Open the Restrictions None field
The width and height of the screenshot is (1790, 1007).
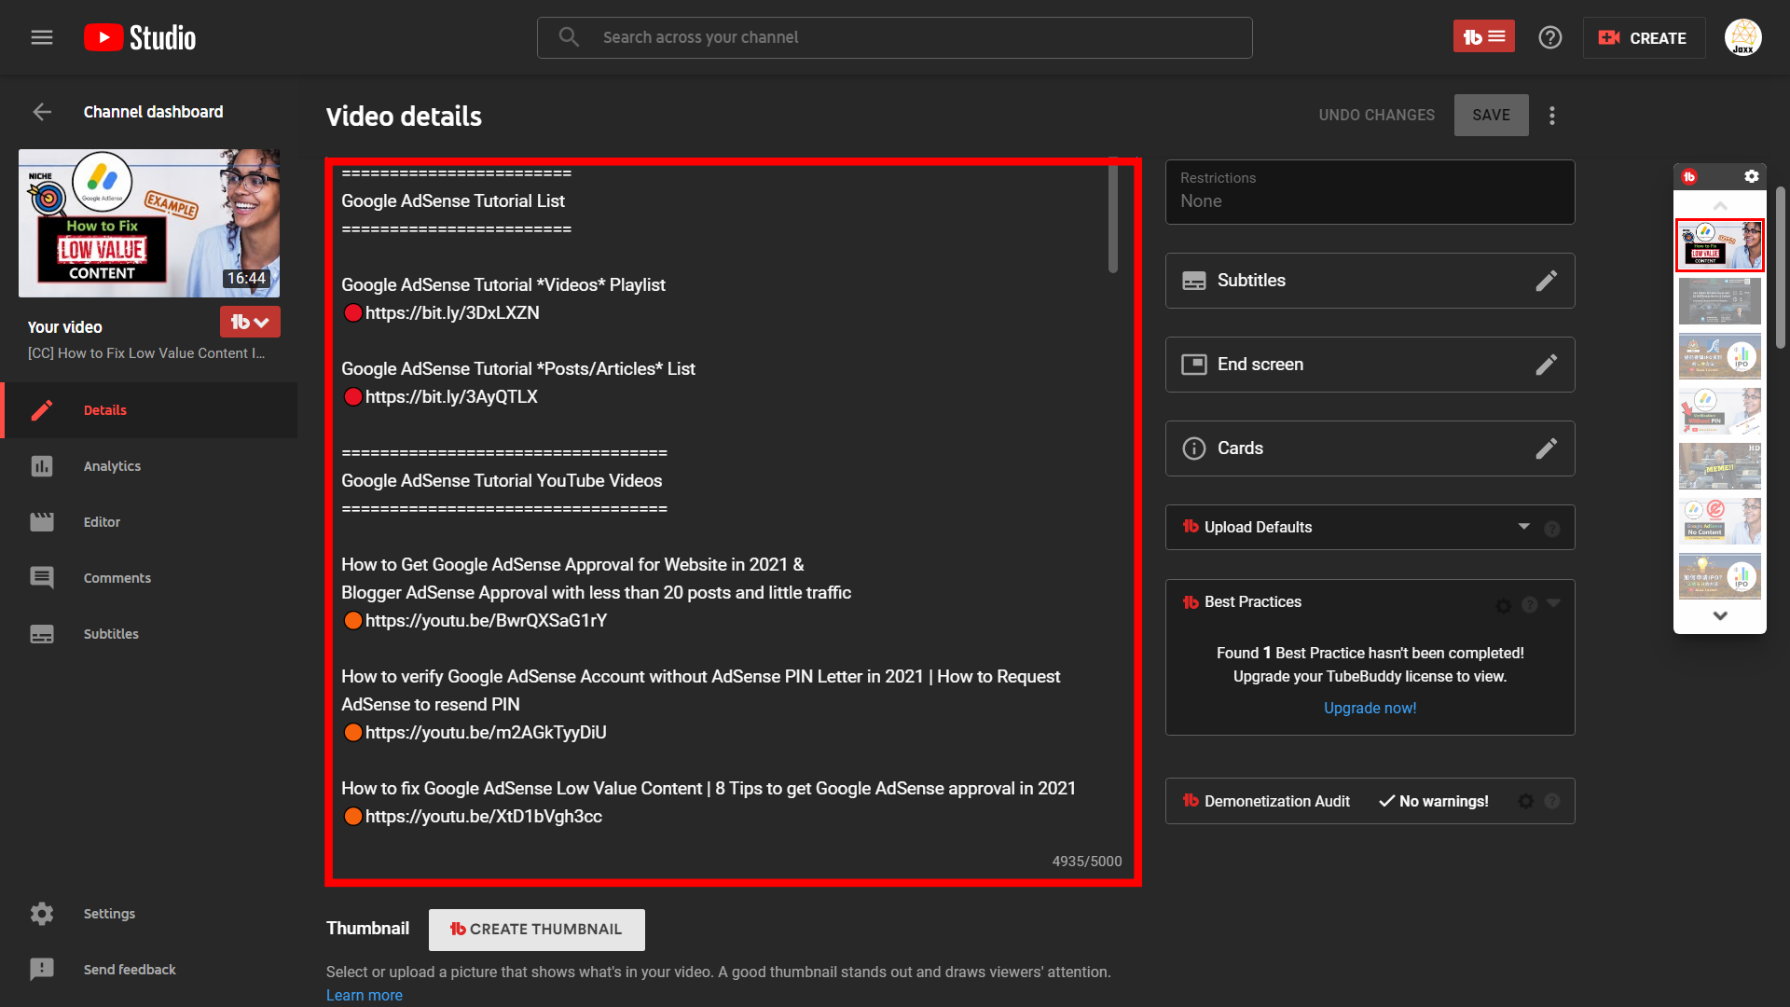[x=1370, y=192]
